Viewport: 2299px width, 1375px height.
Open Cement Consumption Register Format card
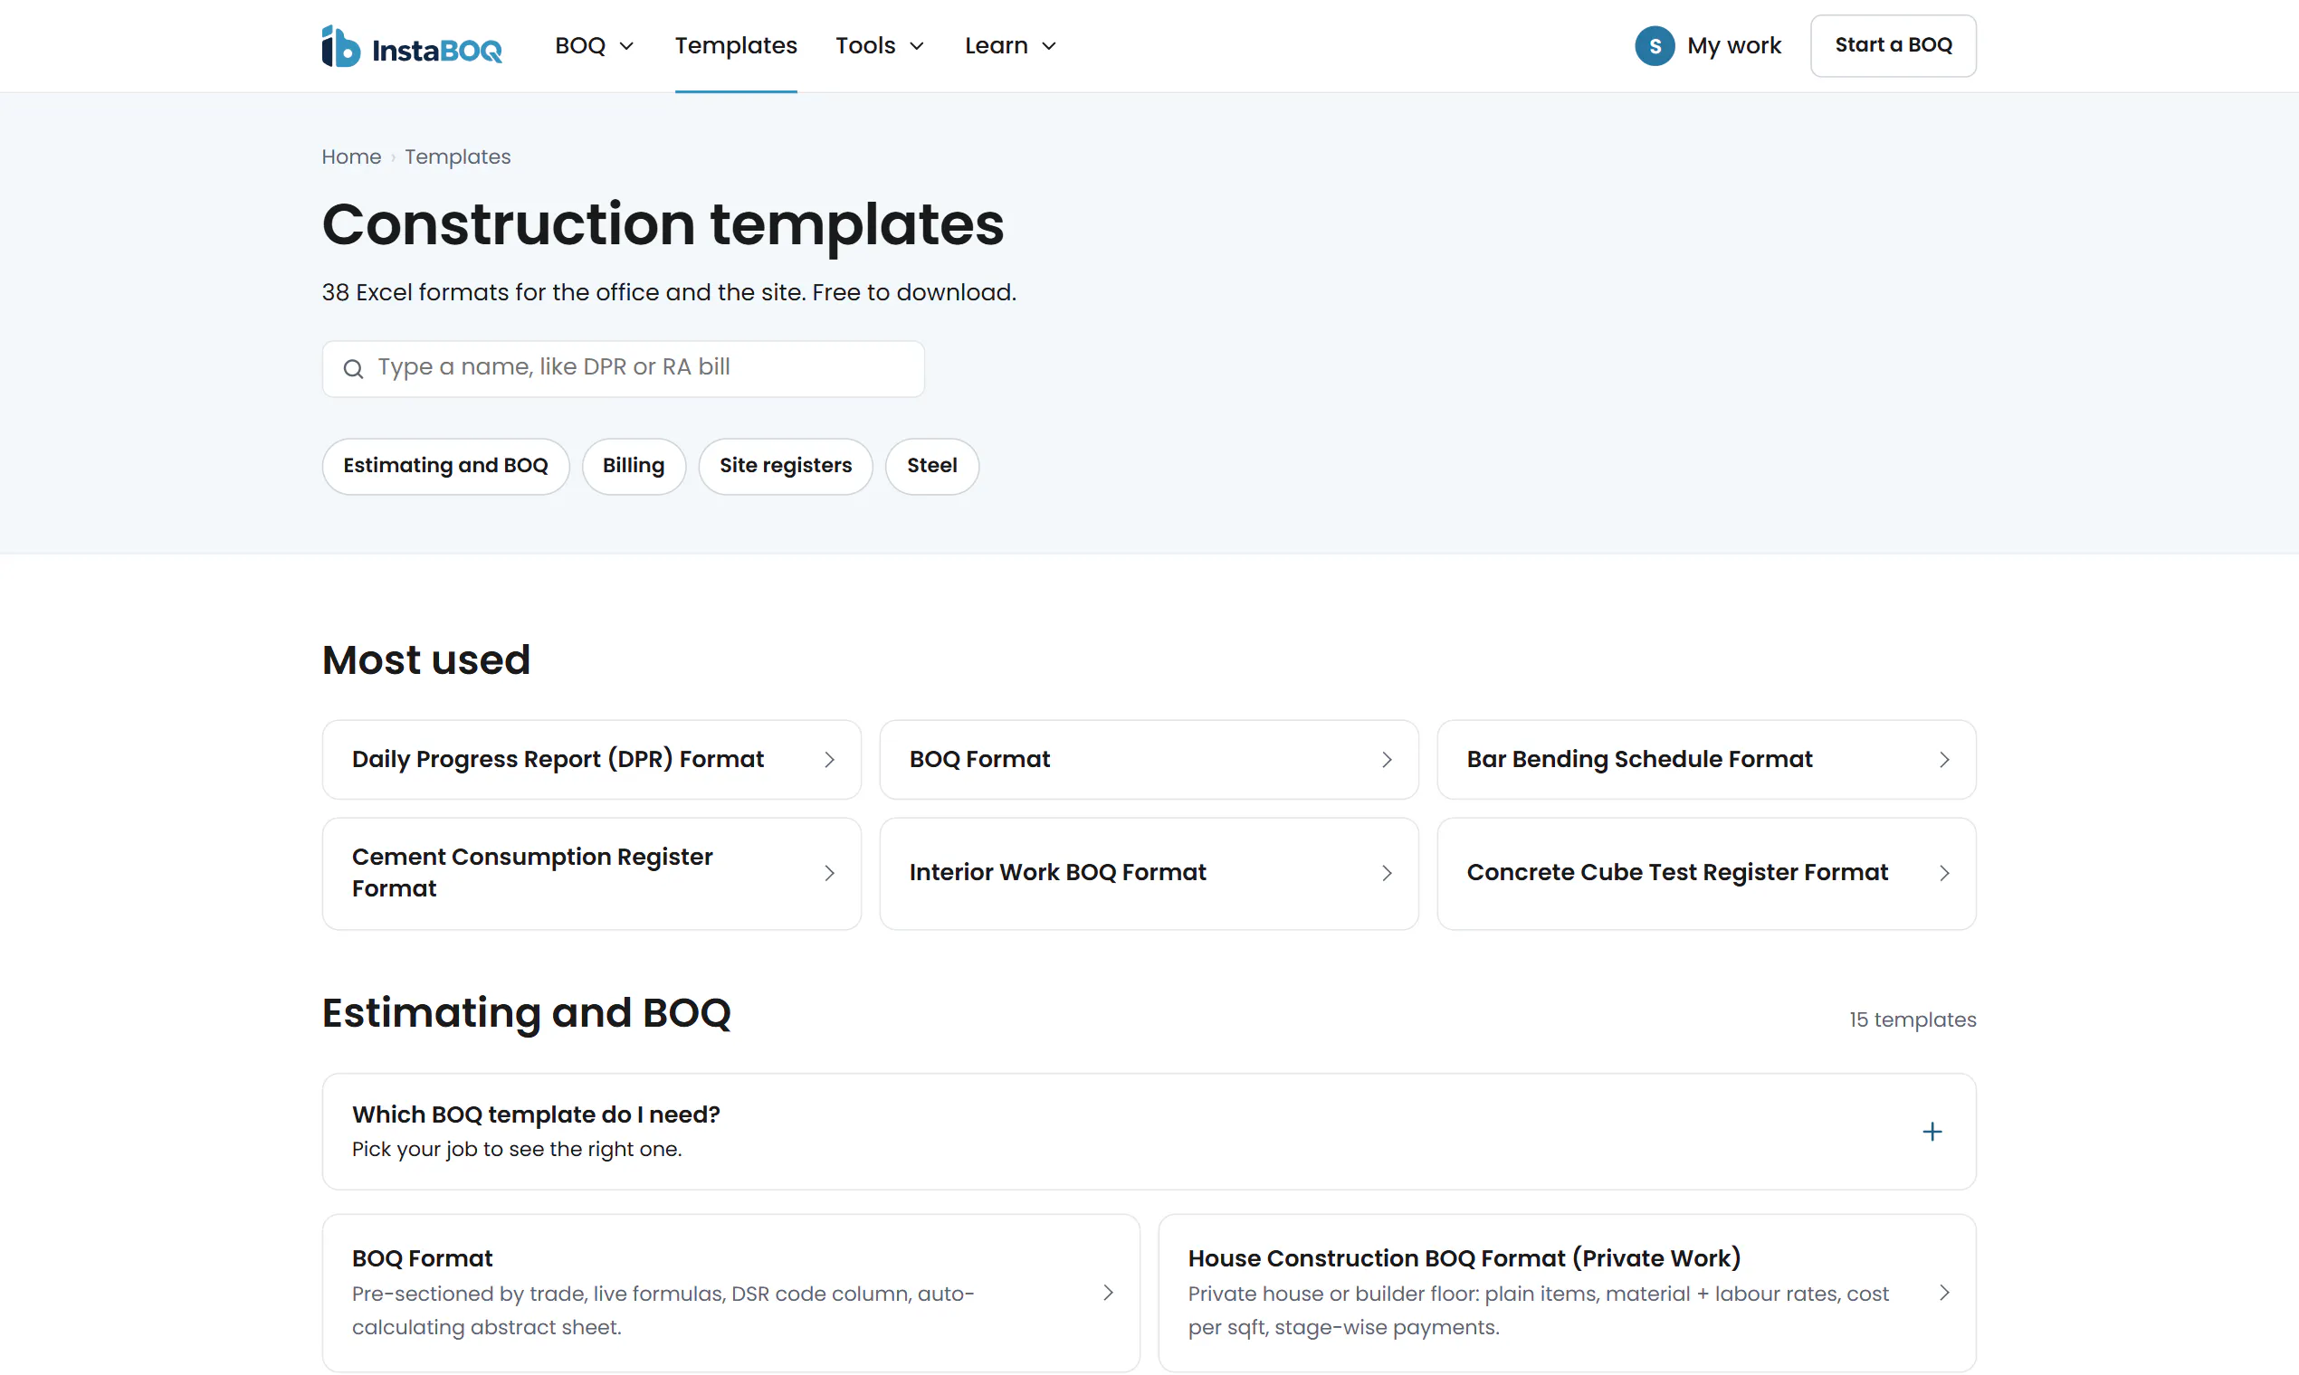point(591,873)
